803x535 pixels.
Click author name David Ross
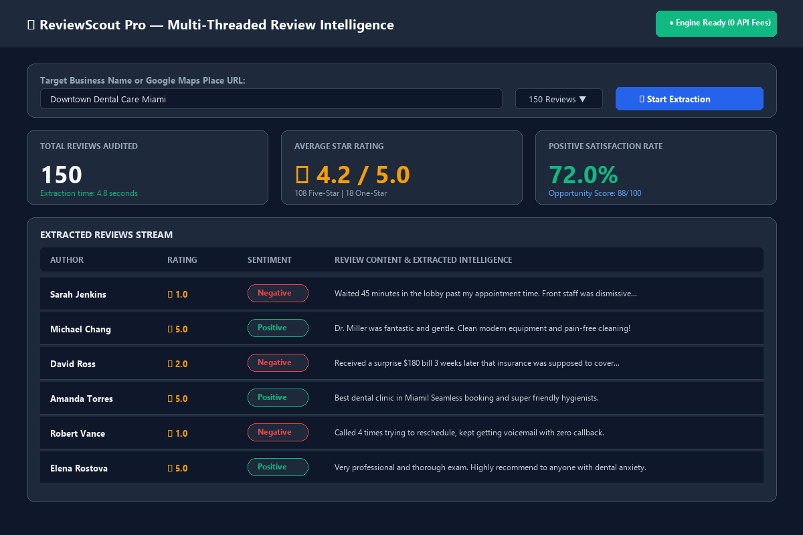tap(73, 364)
